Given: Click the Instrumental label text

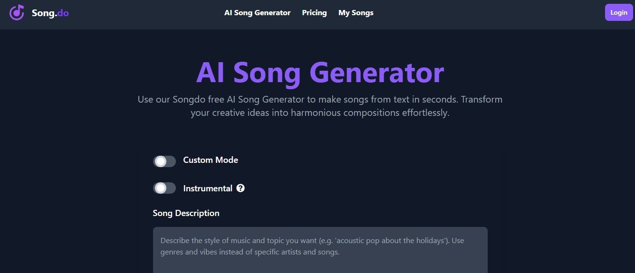Looking at the screenshot, I should (x=208, y=188).
